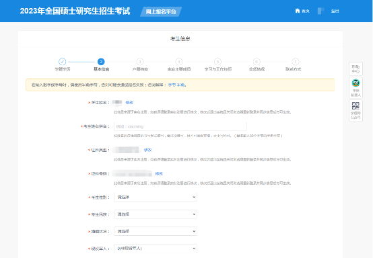Click the 学籍学历 step label
Screen dimensions: 373x258
pyautogui.click(x=63, y=69)
